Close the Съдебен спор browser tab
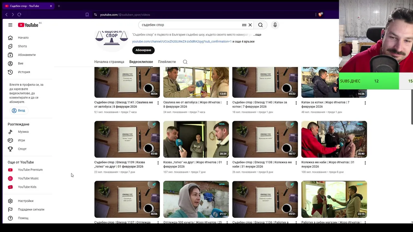 [x=51, y=6]
